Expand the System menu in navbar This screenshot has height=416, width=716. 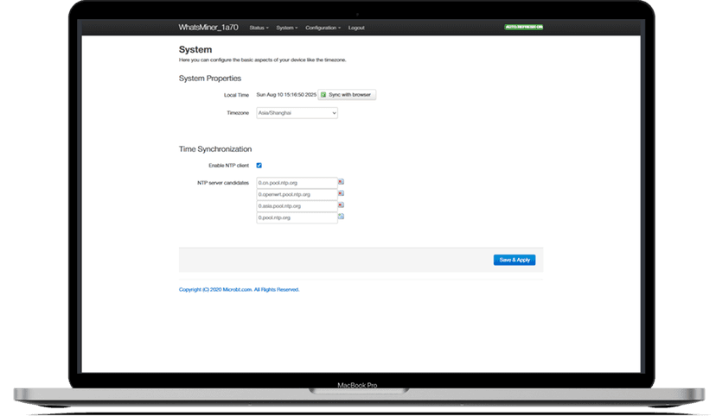(x=286, y=28)
